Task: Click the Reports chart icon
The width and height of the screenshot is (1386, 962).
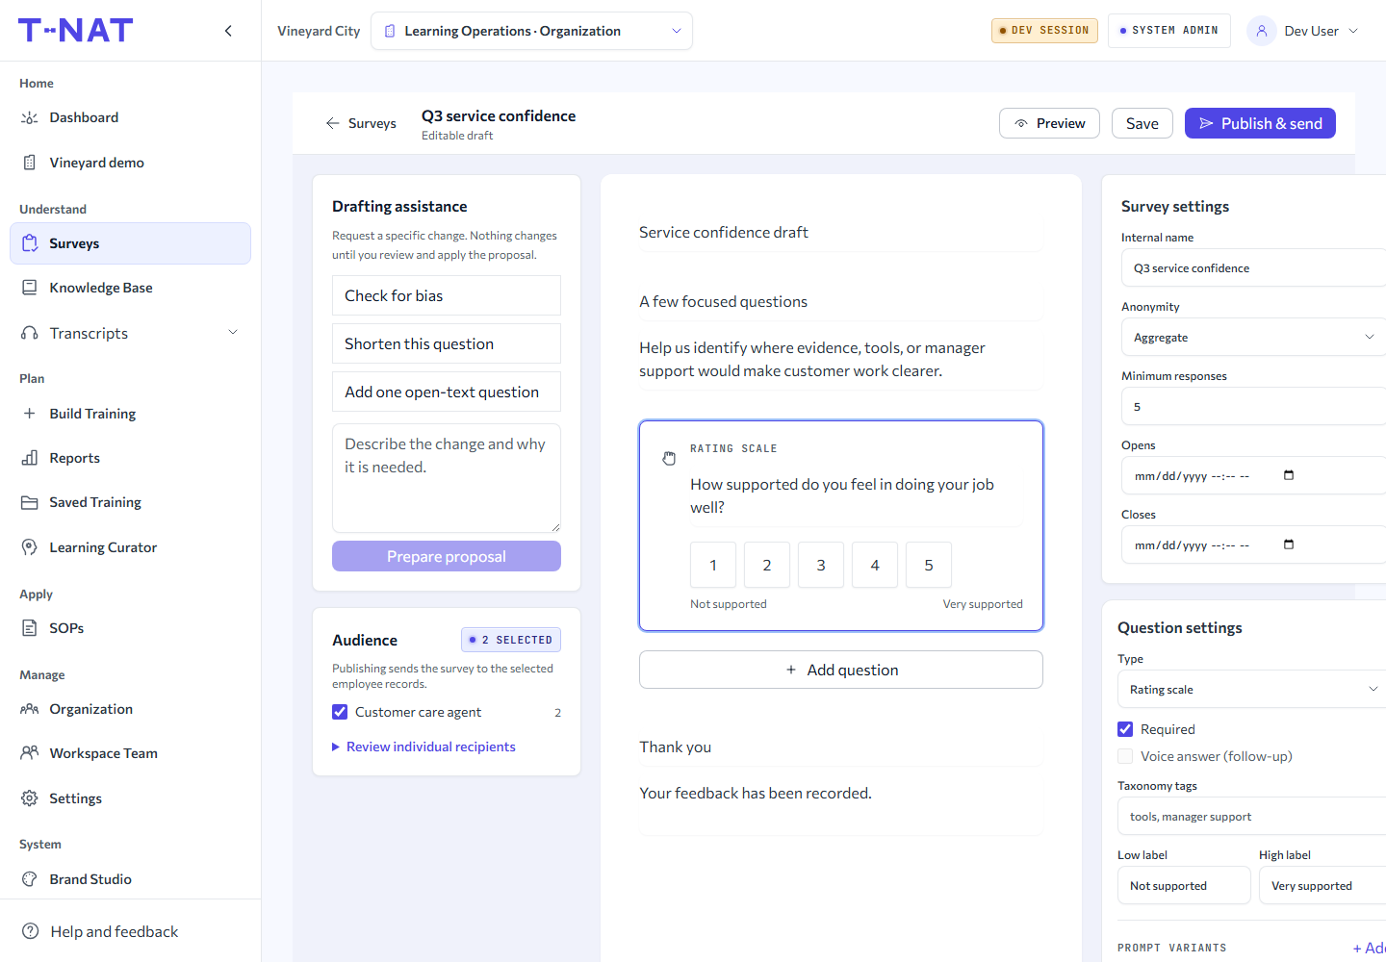Action: (x=30, y=458)
